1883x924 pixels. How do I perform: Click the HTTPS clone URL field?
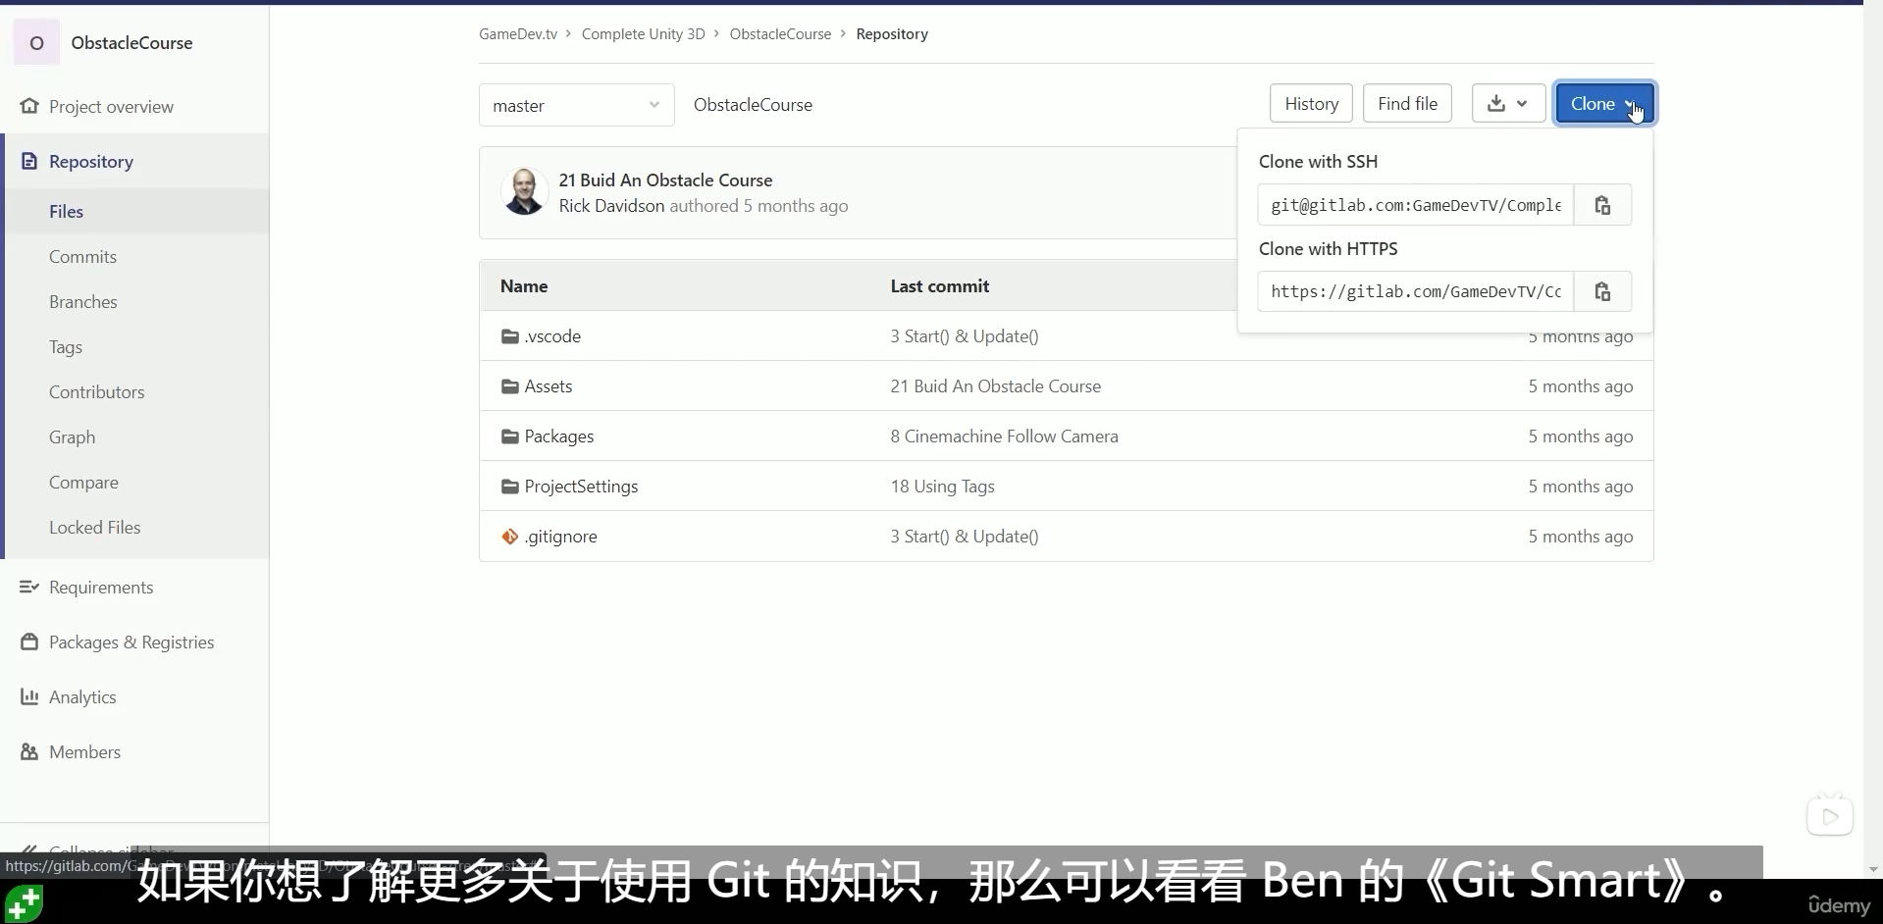click(1416, 291)
